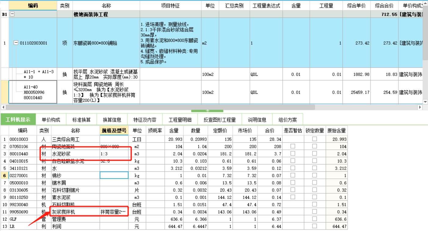
Task: Switch to the 标准换算 tab
Action: [81, 120]
